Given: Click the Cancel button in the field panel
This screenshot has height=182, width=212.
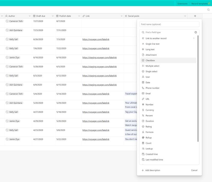Looking at the screenshot, I should (x=194, y=170).
